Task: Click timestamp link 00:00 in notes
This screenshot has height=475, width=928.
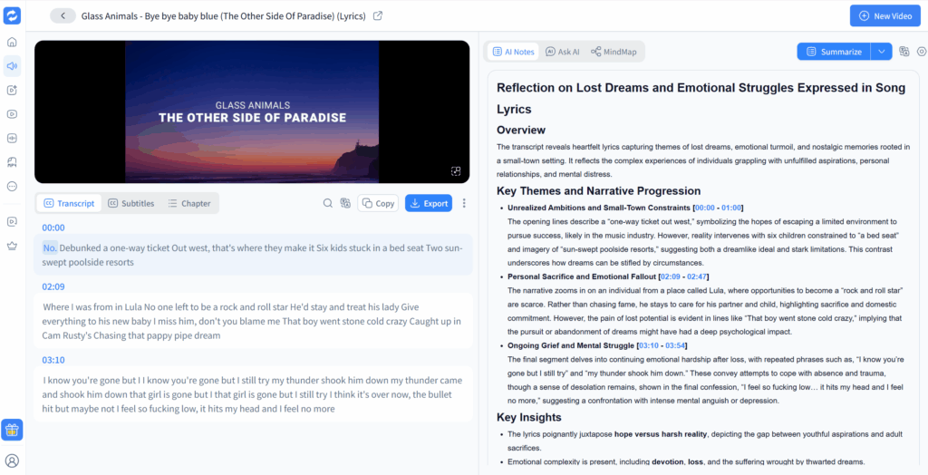Action: [x=705, y=208]
